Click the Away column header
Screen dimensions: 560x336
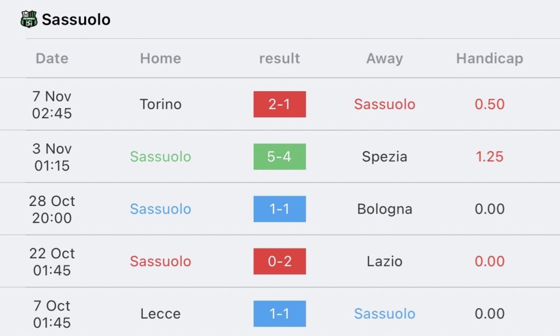pyautogui.click(x=384, y=58)
